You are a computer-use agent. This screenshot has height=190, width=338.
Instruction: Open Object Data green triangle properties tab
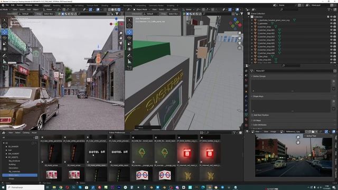tap(247, 115)
